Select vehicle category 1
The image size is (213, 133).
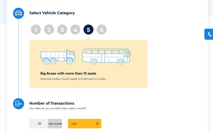(36, 30)
